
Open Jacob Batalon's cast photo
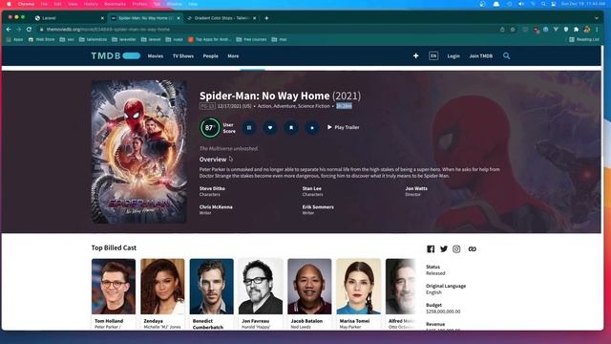(x=309, y=287)
